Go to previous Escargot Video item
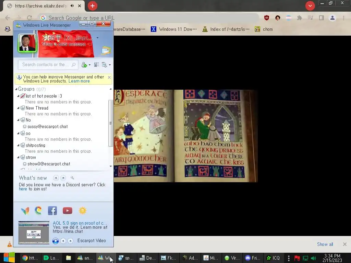 pos(63,241)
